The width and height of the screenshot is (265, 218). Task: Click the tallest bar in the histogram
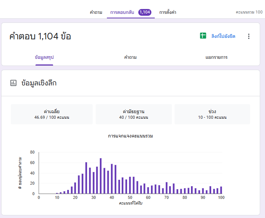click(101, 176)
